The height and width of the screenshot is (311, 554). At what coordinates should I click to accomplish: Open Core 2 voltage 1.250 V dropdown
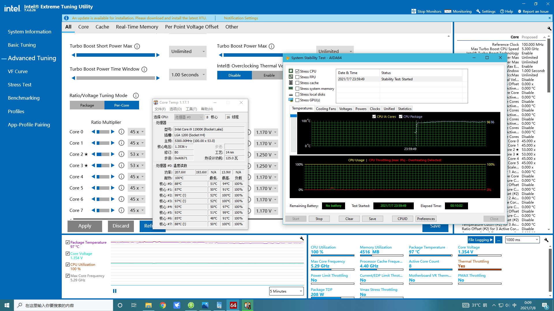point(266,155)
